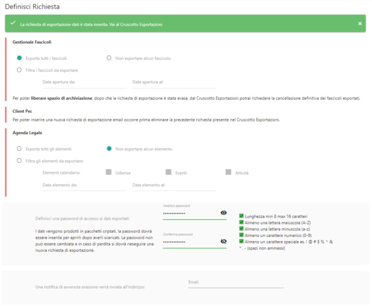This screenshot has width=372, height=308.
Task: Tick the Eventi checkbox
Action: tap(168, 172)
